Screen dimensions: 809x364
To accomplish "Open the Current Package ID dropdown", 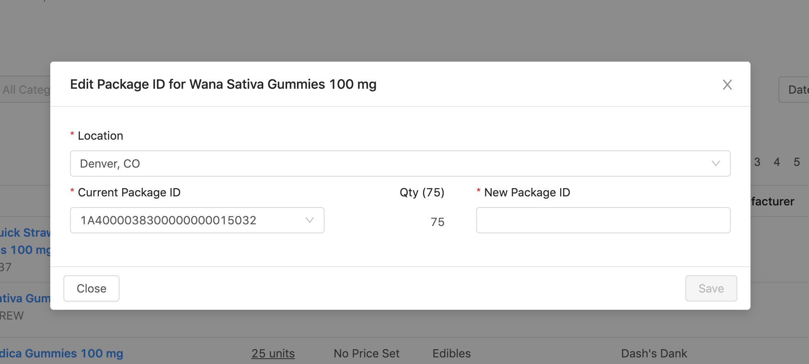I will click(197, 220).
